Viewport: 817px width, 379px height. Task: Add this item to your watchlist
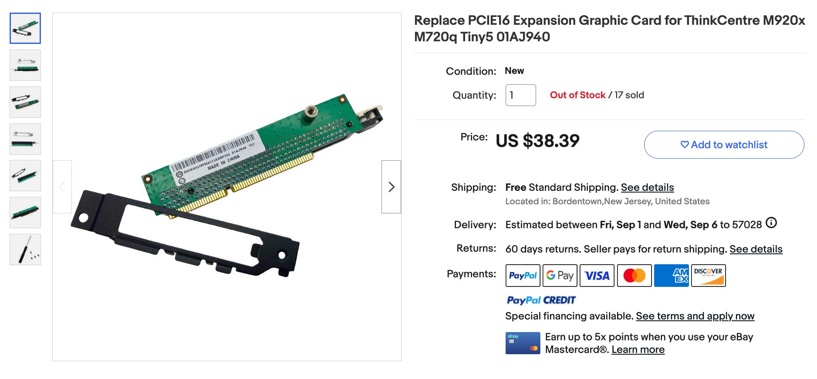724,145
